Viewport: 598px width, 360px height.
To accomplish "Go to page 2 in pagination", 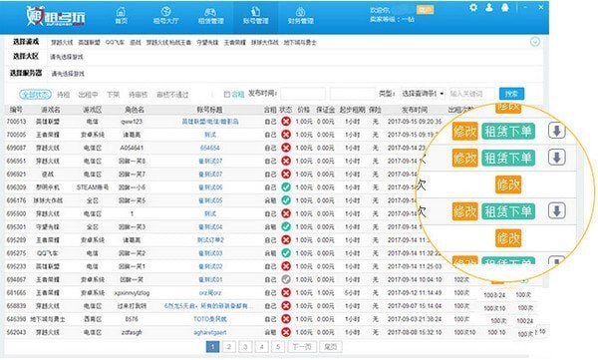I will 229,347.
